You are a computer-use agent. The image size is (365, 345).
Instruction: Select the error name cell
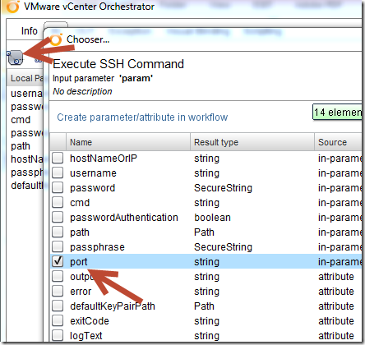(81, 292)
